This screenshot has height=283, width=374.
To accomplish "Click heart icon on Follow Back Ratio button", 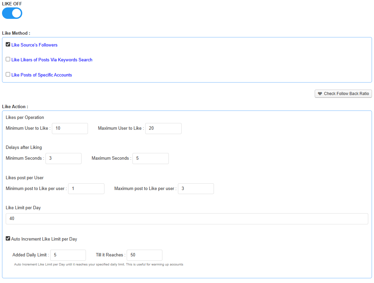I will click(320, 94).
